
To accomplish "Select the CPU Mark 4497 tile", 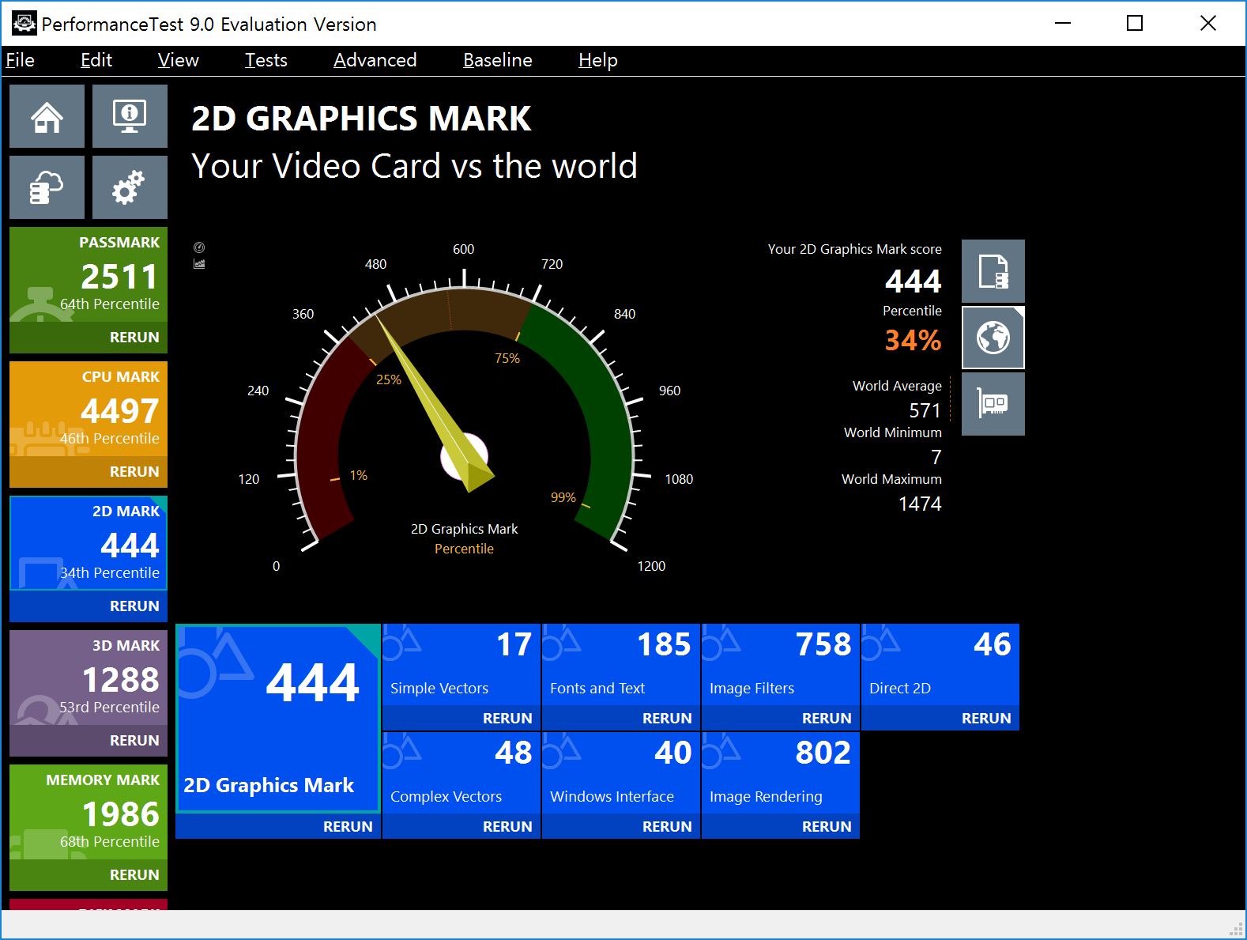I will point(89,409).
